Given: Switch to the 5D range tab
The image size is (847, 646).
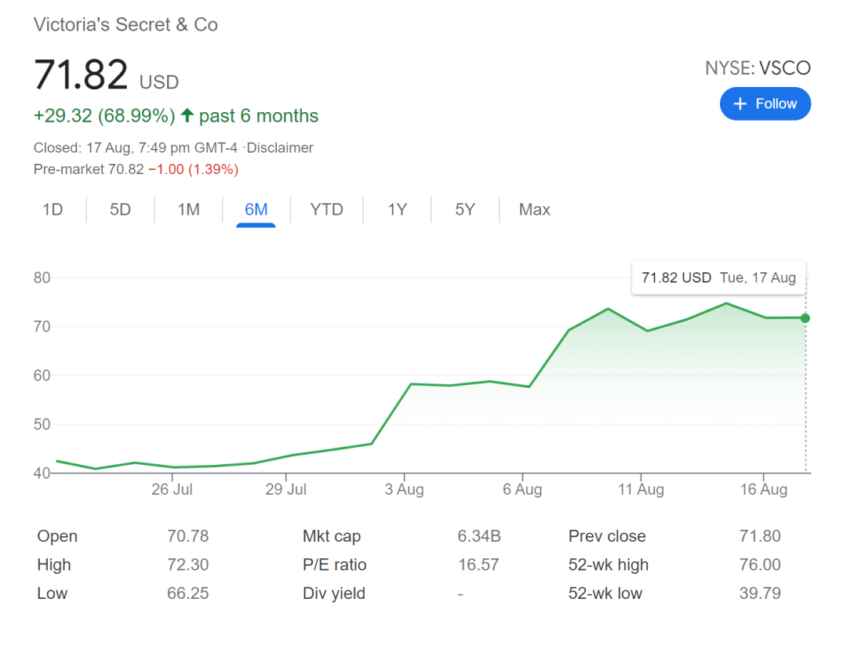Looking at the screenshot, I should 120,209.
